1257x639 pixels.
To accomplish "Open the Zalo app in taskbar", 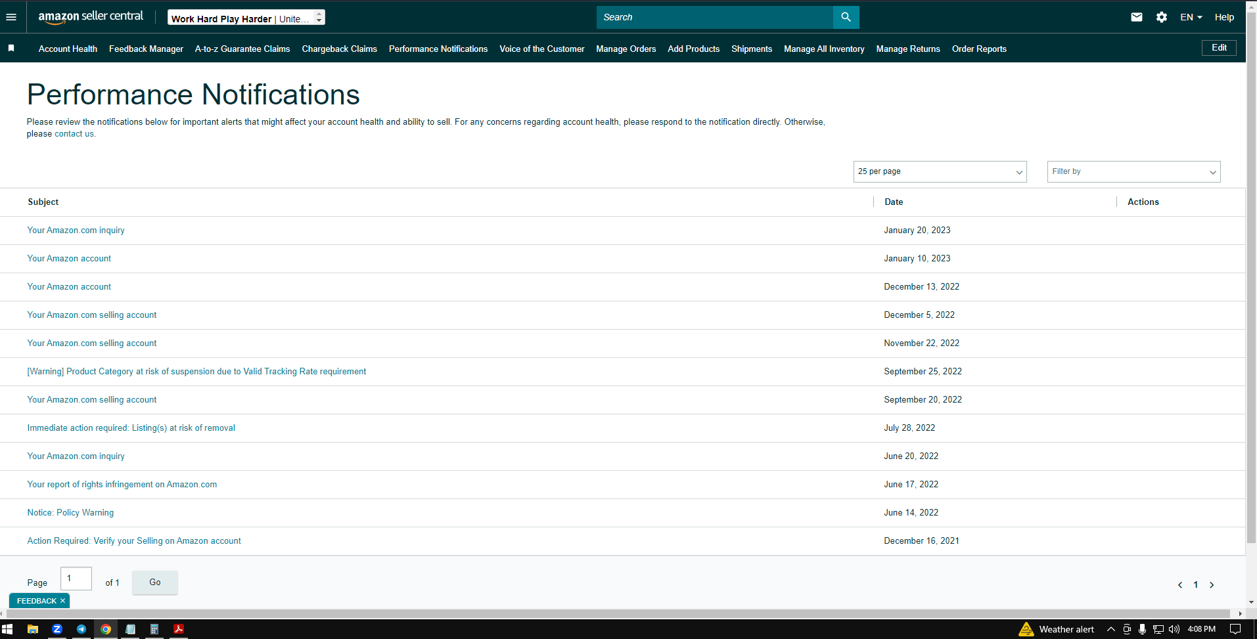I will coord(57,629).
